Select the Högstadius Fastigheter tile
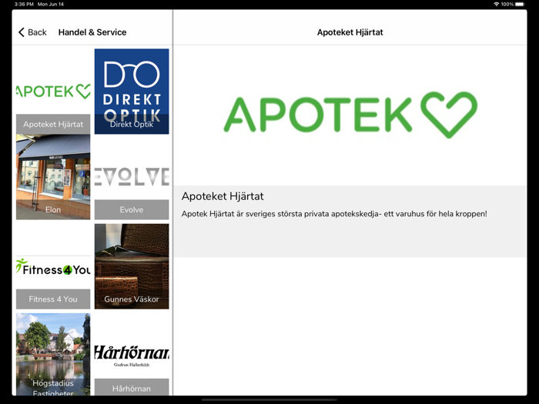 [x=53, y=355]
